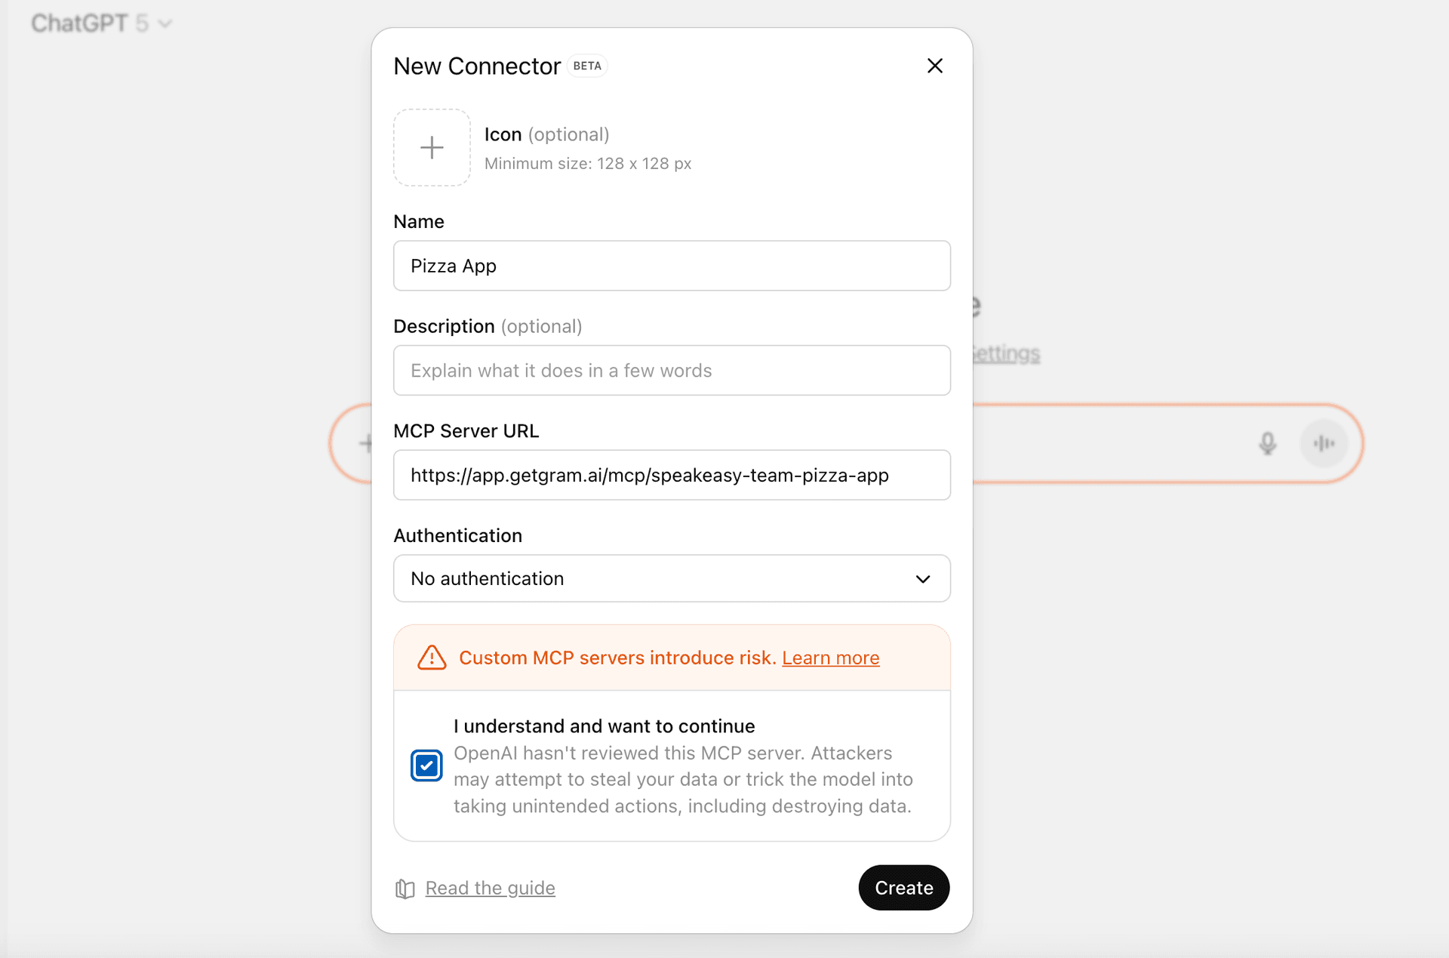
Task: Uncheck 'I understand and want to continue'
Action: (426, 765)
